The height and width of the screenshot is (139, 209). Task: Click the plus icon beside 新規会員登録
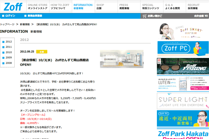coord(25,16)
